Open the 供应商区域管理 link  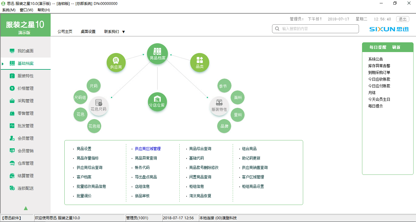tap(148, 149)
